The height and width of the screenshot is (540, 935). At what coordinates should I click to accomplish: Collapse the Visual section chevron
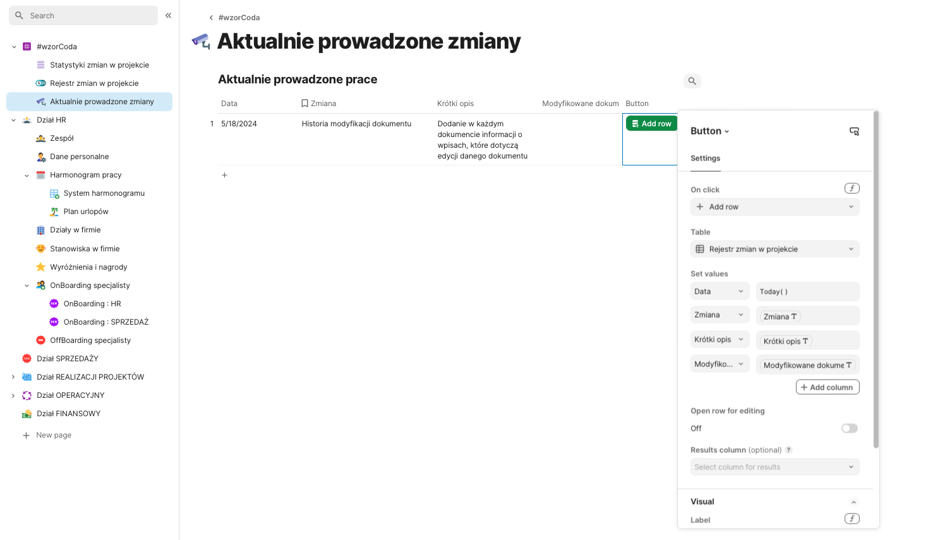tap(854, 502)
